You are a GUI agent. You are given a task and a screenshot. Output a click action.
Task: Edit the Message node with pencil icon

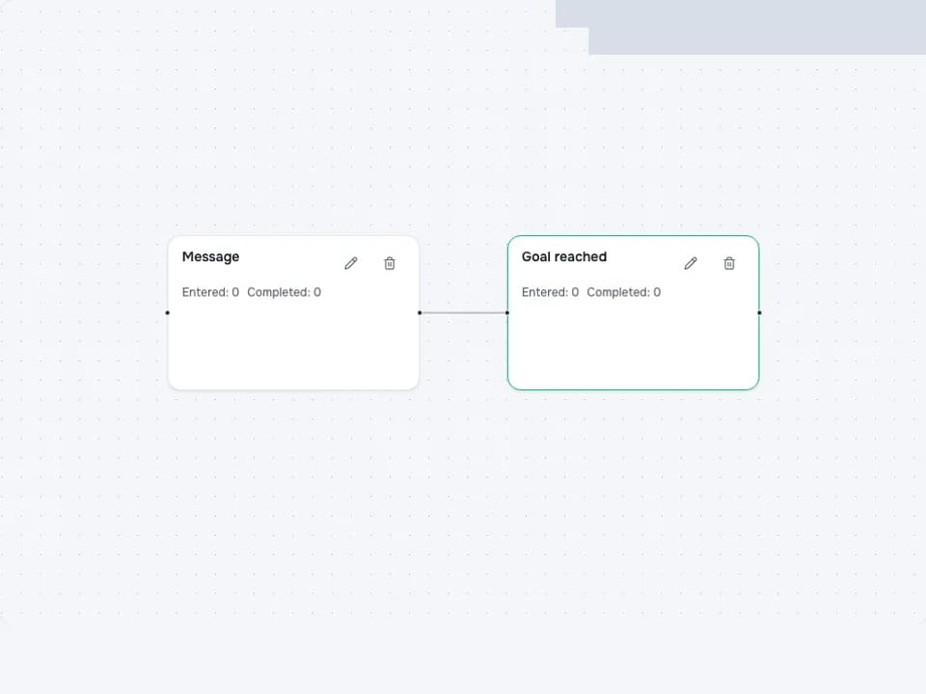(351, 263)
